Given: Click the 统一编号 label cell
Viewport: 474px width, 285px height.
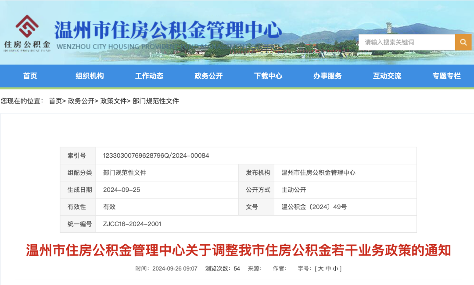Looking at the screenshot, I should coord(78,224).
